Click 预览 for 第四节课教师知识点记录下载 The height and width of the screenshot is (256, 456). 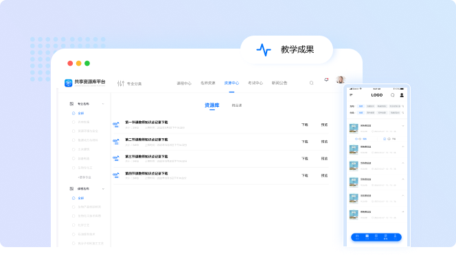pyautogui.click(x=324, y=175)
